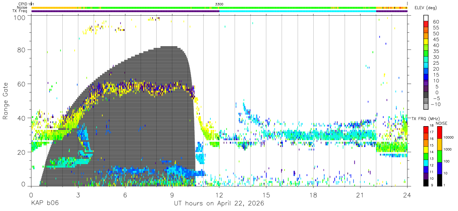The width and height of the screenshot is (458, 211).
Task: Select the 100 tick on Range Gate axis
Action: tap(21, 17)
